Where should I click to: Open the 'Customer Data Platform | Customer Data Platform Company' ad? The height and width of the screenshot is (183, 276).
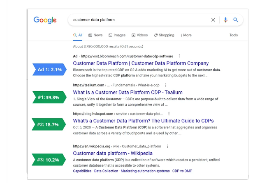141,63
